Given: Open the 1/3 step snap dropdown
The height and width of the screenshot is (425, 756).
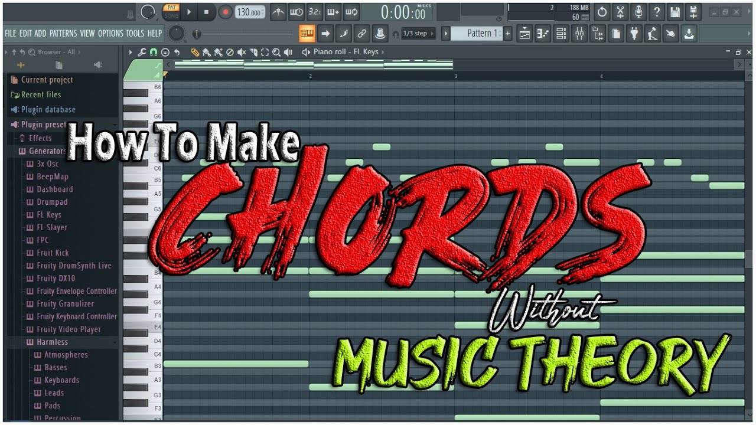Looking at the screenshot, I should [418, 34].
